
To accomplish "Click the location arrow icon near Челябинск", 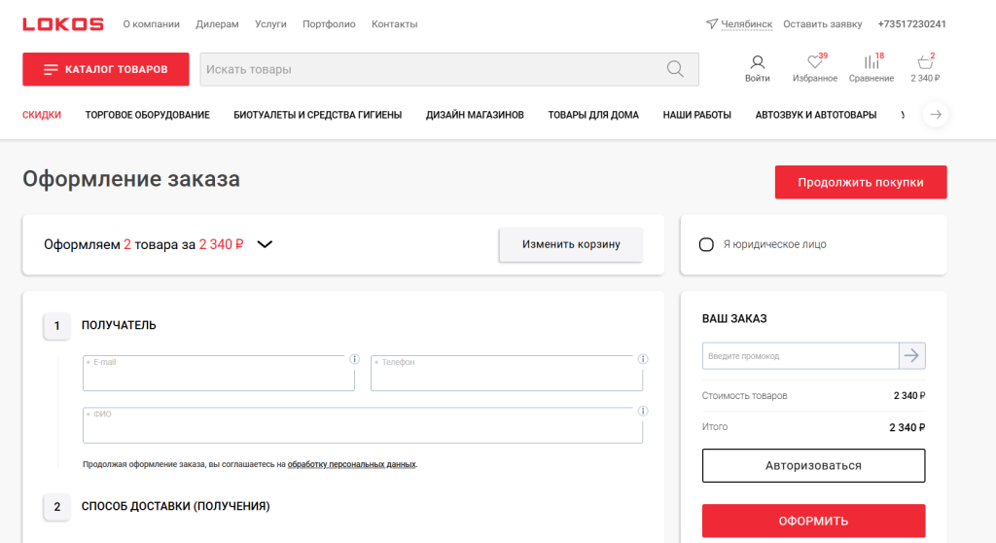I will click(x=711, y=23).
